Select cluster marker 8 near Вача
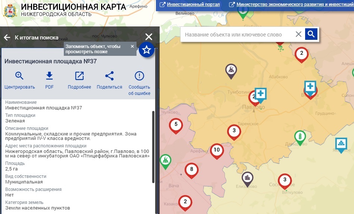This screenshot has height=214, width=354. click(191, 171)
